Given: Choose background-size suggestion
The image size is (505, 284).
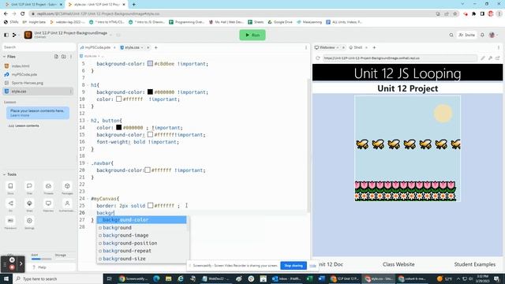Looking at the screenshot, I should tap(142, 259).
